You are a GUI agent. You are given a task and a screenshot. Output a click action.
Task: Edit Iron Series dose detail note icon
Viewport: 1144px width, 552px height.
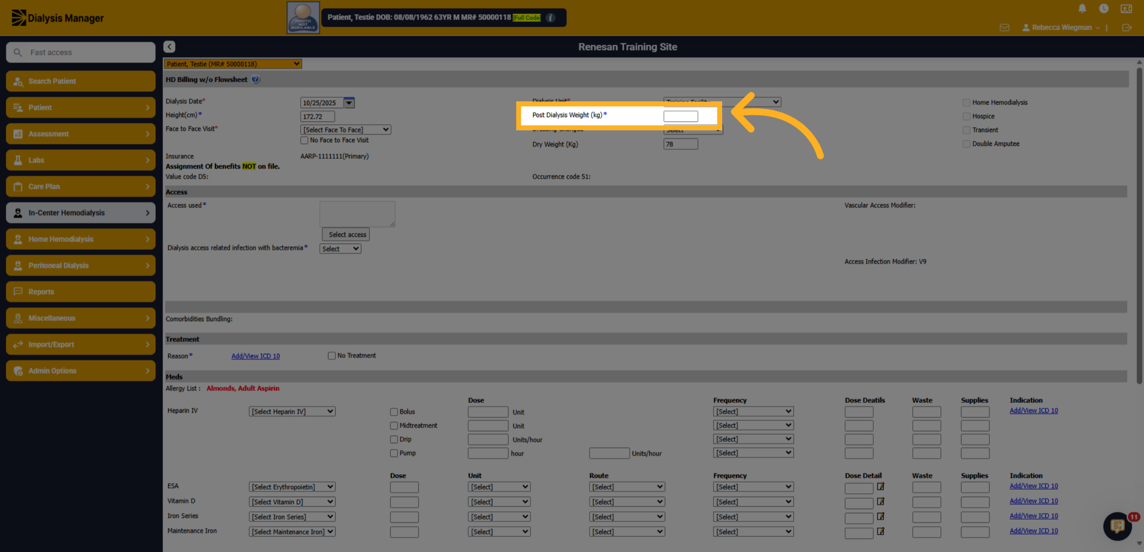(x=880, y=516)
